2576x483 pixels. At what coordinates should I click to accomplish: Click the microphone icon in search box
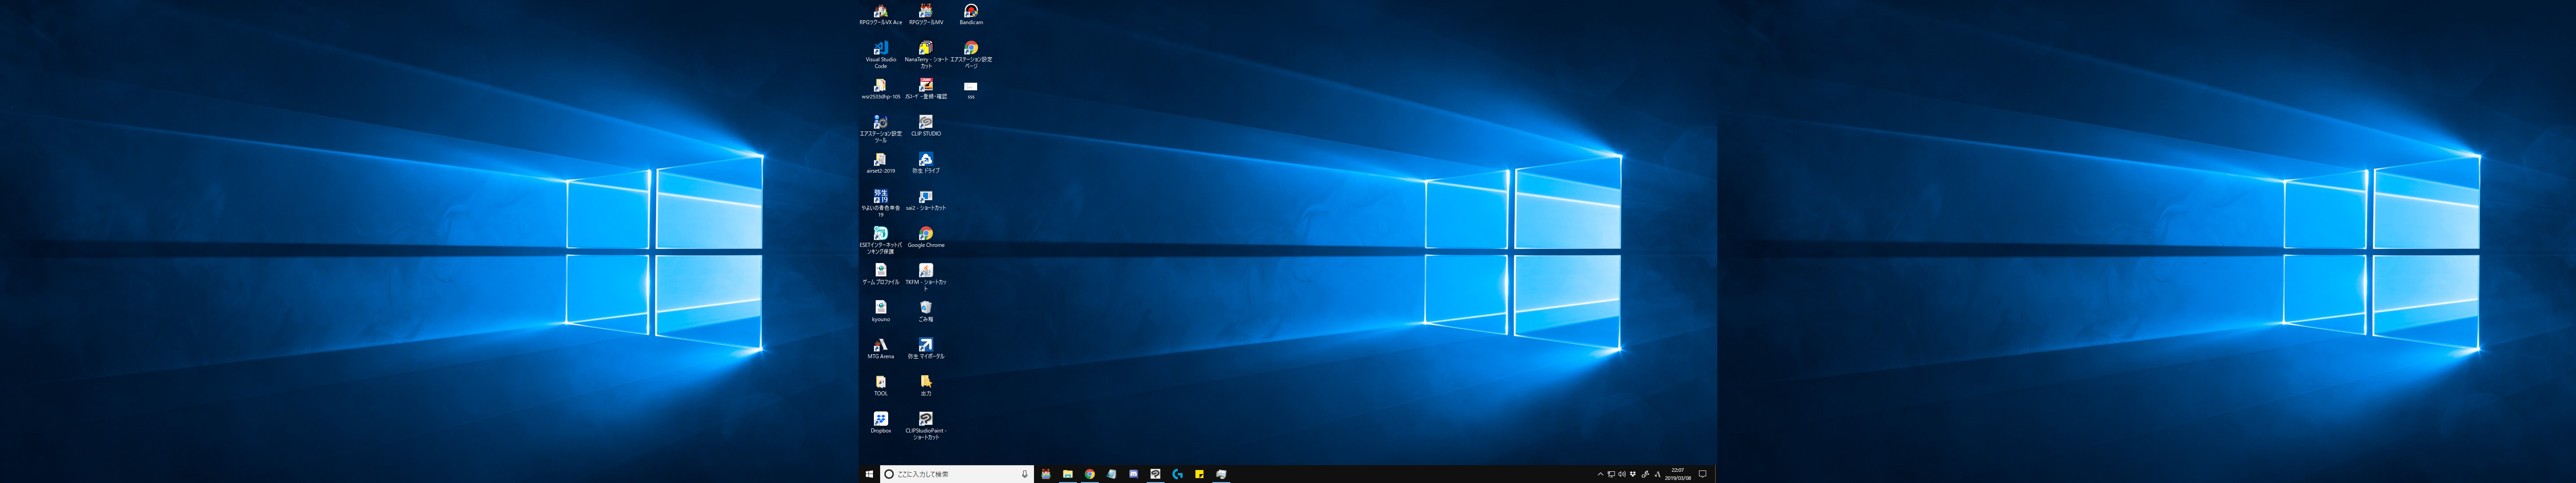(x=1024, y=474)
